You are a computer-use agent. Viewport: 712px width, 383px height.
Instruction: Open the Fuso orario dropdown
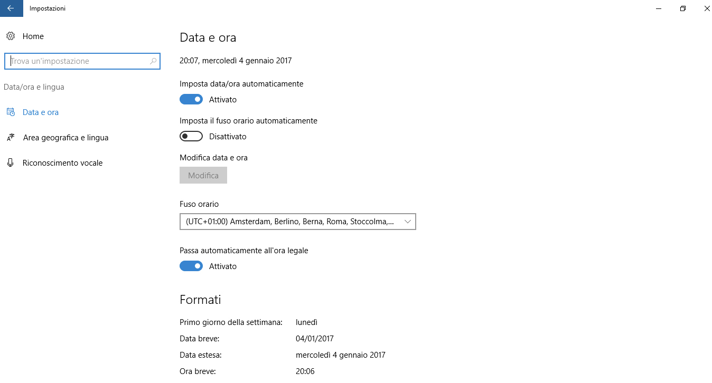[298, 222]
